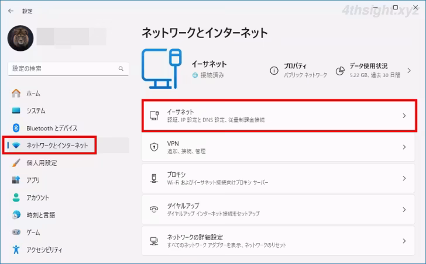Click the game controller icon
The image size is (426, 264).
click(16, 232)
